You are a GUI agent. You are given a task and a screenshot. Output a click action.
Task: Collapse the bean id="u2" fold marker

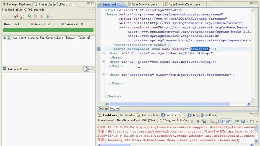point(104,62)
